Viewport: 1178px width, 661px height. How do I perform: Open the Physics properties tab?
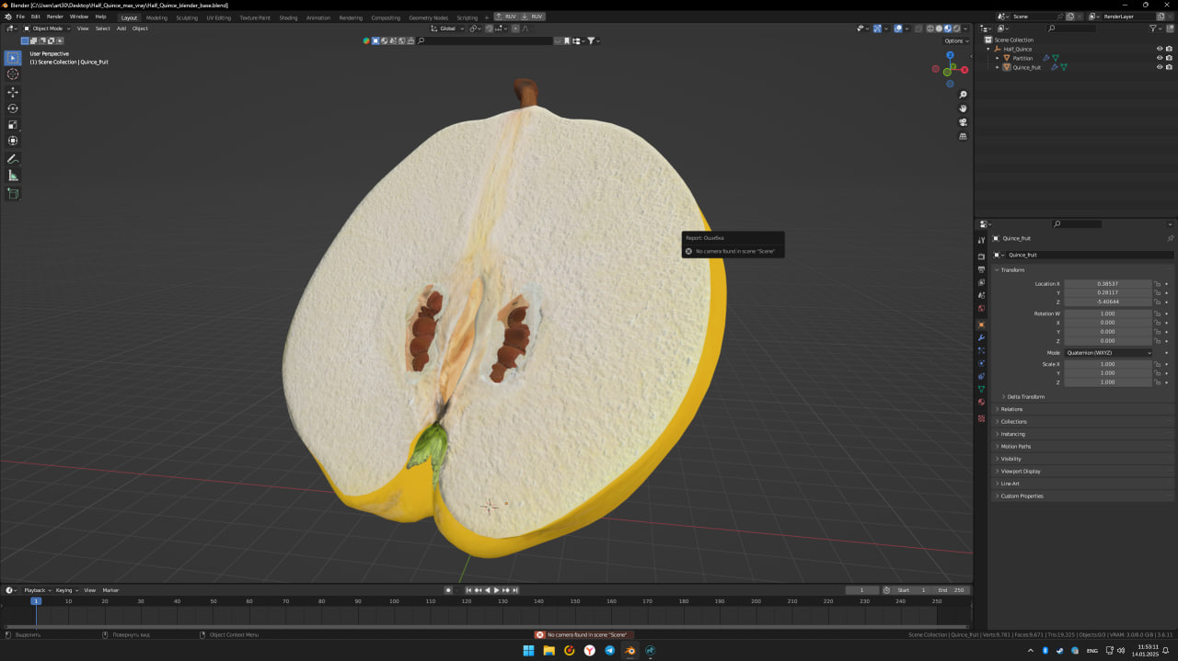click(981, 363)
